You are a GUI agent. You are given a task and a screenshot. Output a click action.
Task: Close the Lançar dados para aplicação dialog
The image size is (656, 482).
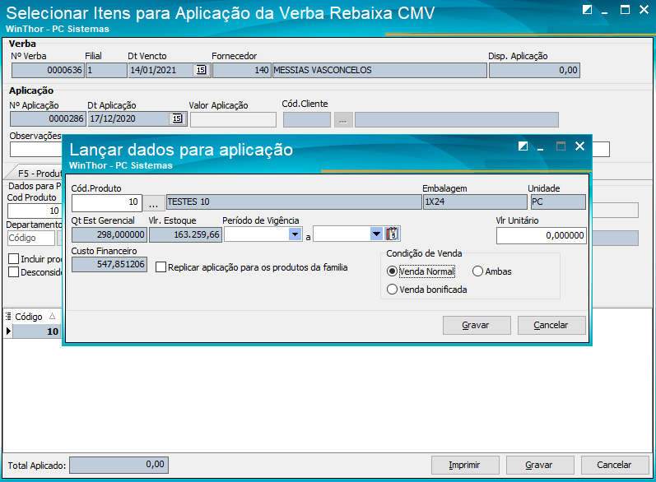click(x=579, y=146)
